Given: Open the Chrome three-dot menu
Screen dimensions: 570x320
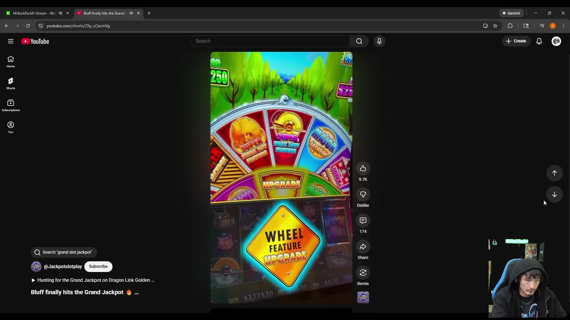Looking at the screenshot, I should 564,26.
